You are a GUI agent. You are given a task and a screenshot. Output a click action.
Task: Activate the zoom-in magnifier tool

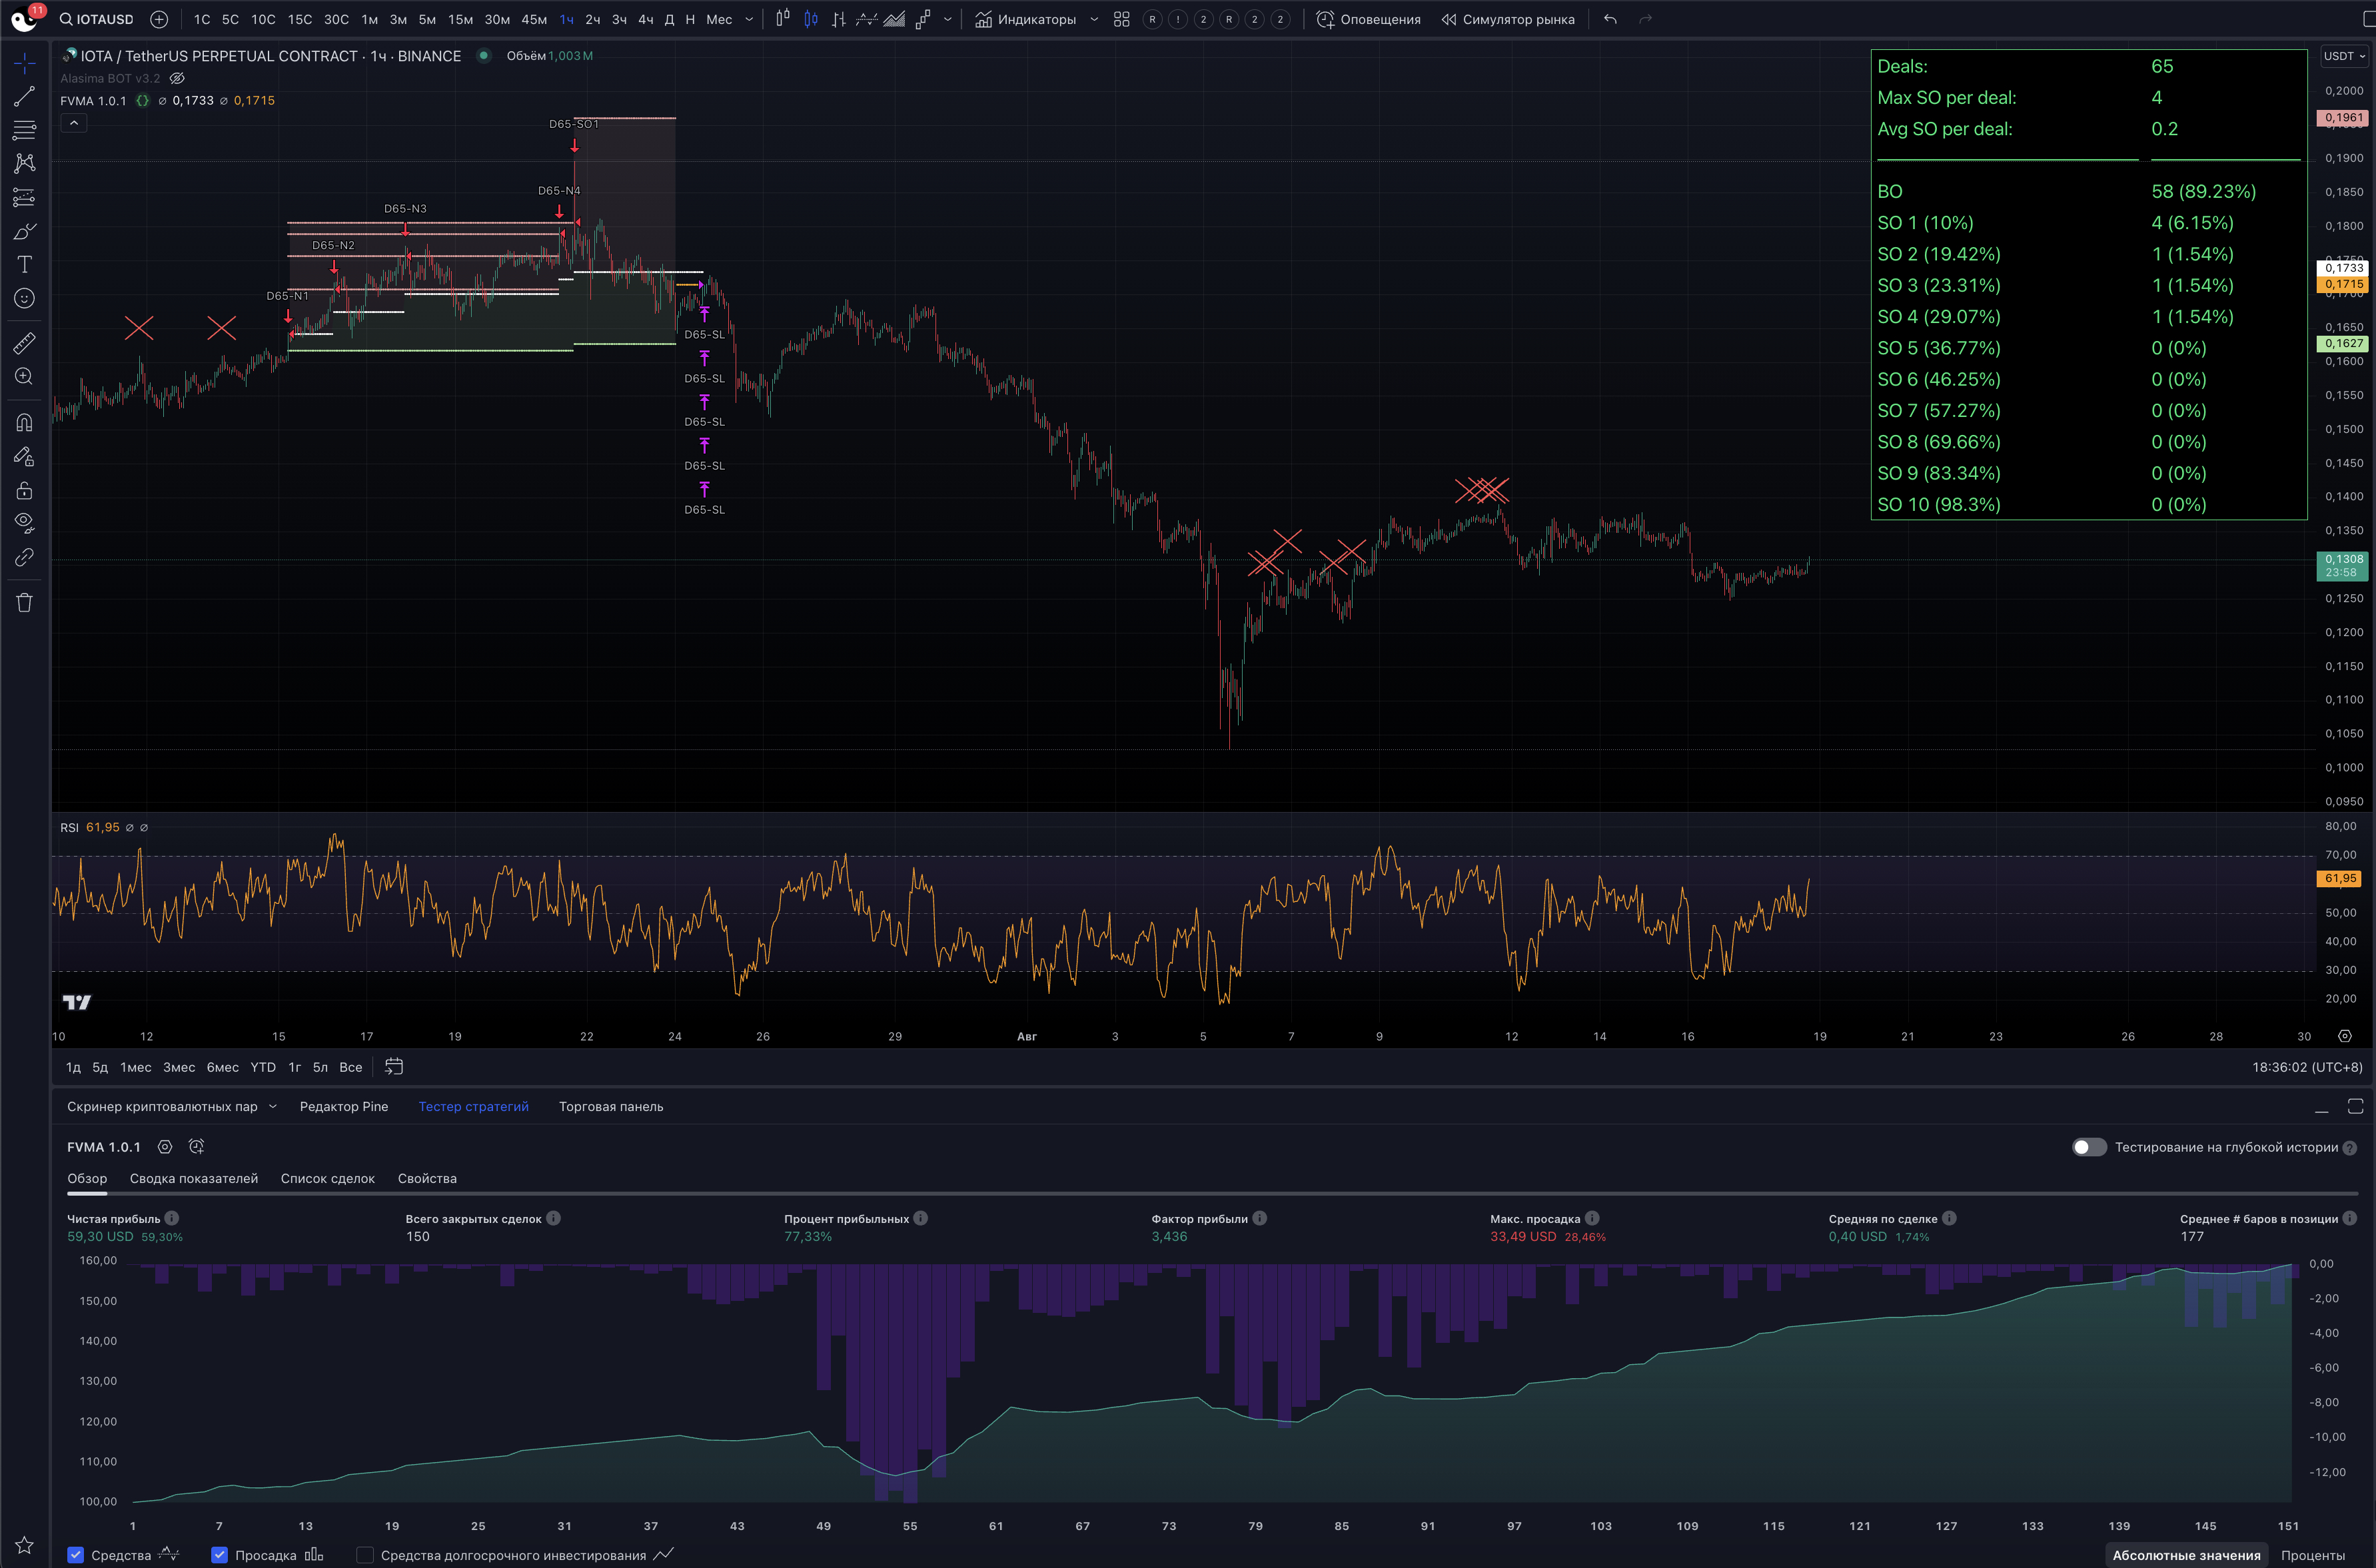[25, 376]
